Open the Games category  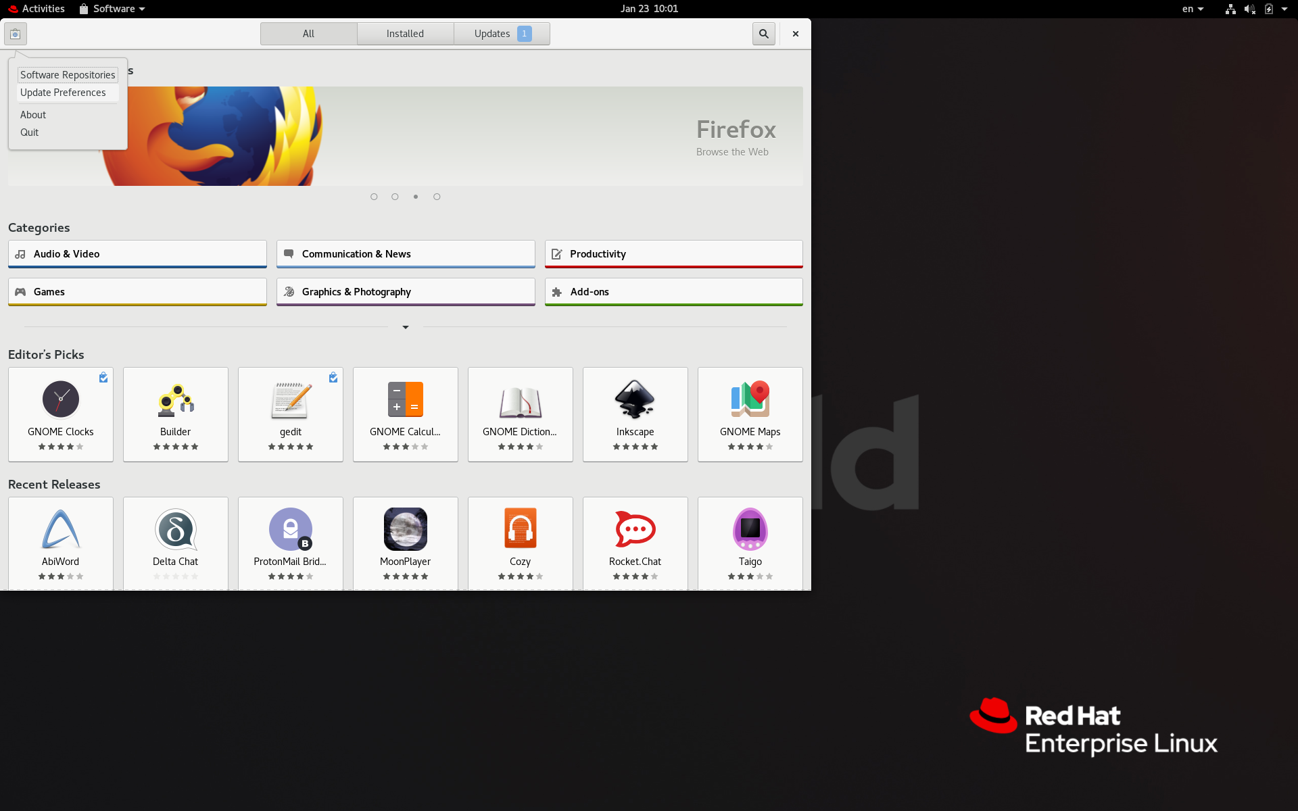[x=137, y=292]
